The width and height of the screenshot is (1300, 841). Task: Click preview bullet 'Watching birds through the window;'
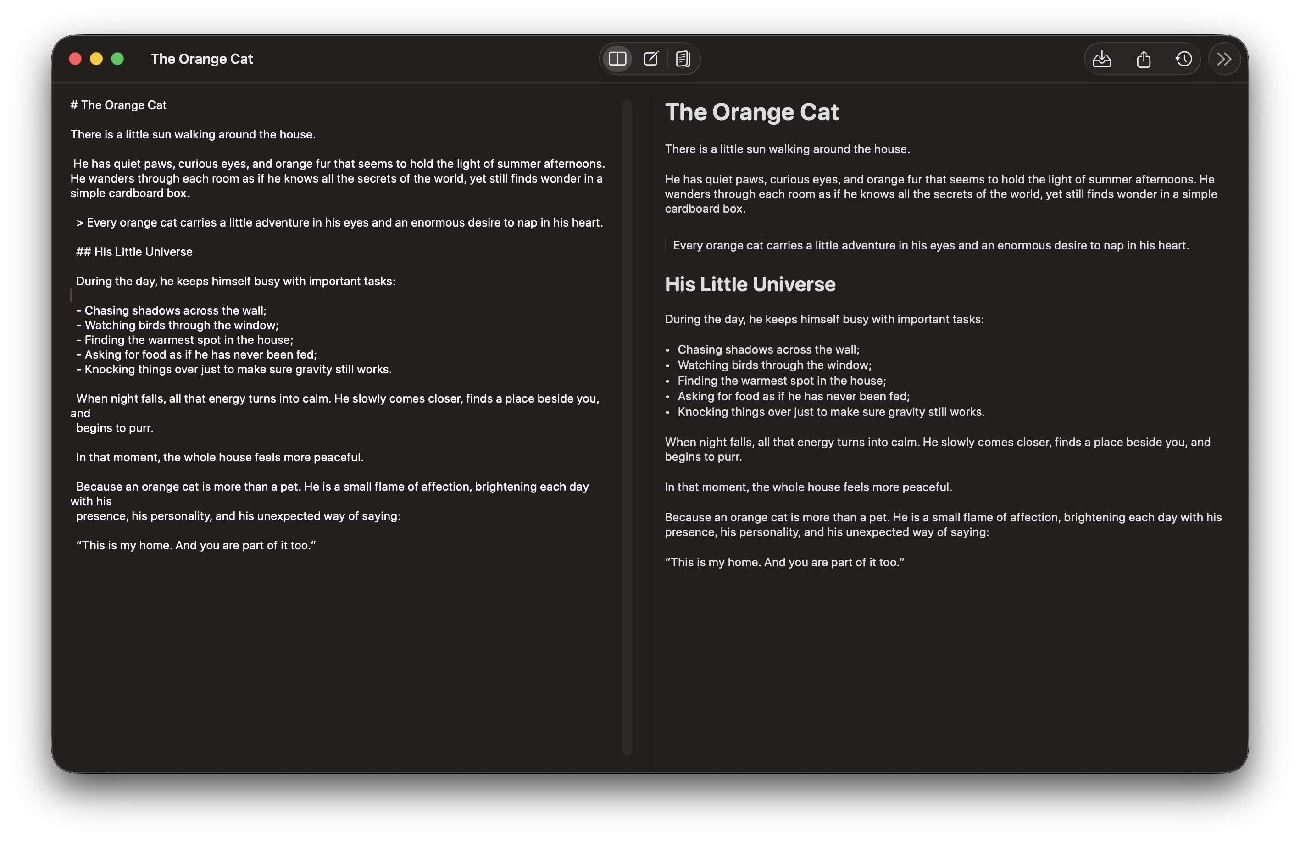pos(774,365)
